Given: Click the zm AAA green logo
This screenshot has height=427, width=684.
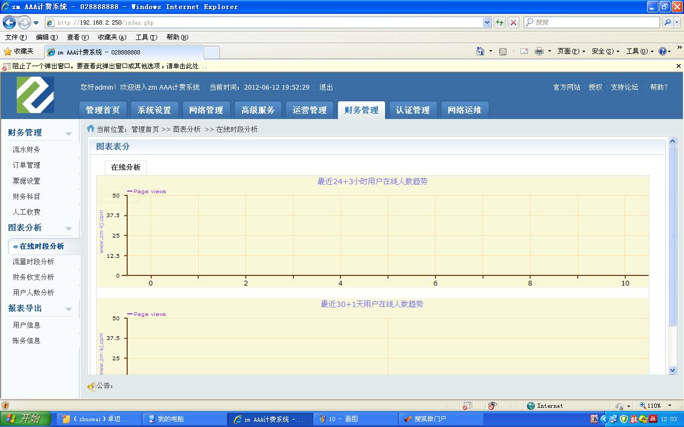Looking at the screenshot, I should [x=35, y=94].
